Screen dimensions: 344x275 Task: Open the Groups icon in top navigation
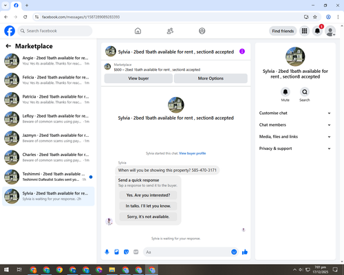pyautogui.click(x=202, y=31)
